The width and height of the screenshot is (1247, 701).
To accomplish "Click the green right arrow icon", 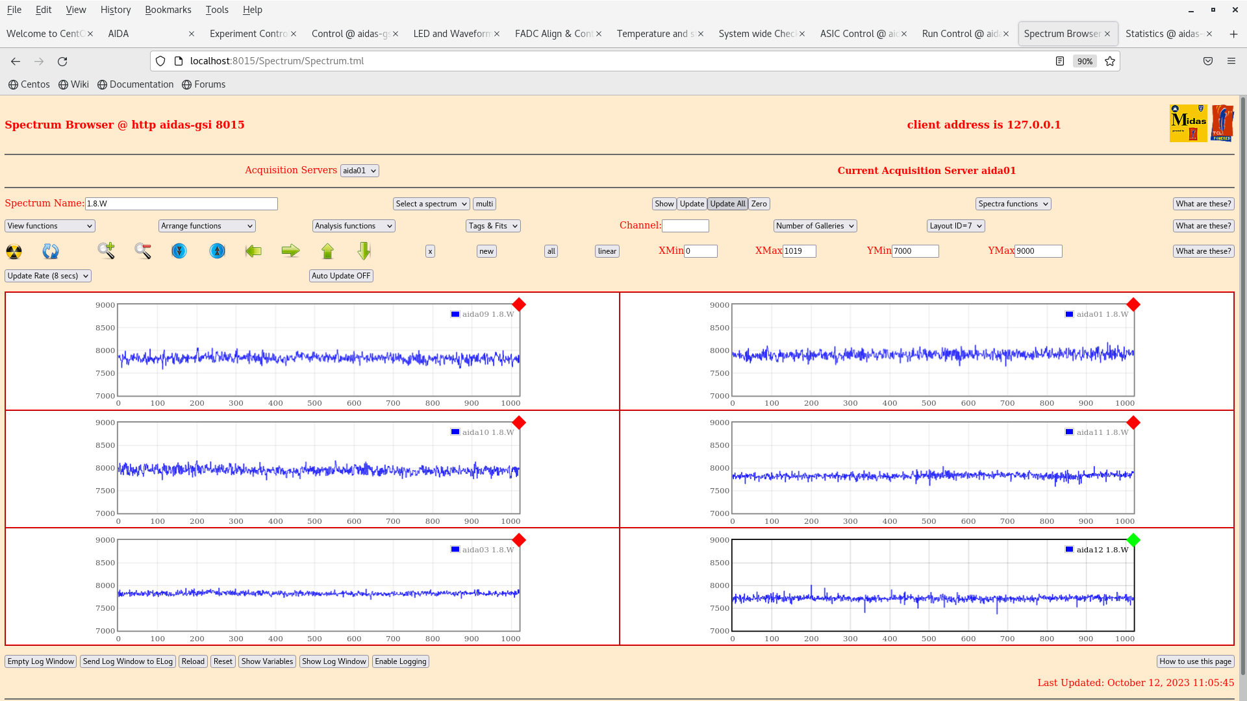I will pos(290,251).
